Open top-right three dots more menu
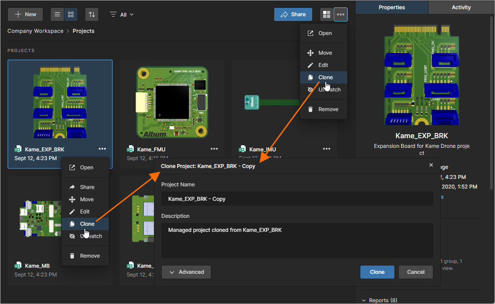This screenshot has width=495, height=304. pyautogui.click(x=341, y=14)
